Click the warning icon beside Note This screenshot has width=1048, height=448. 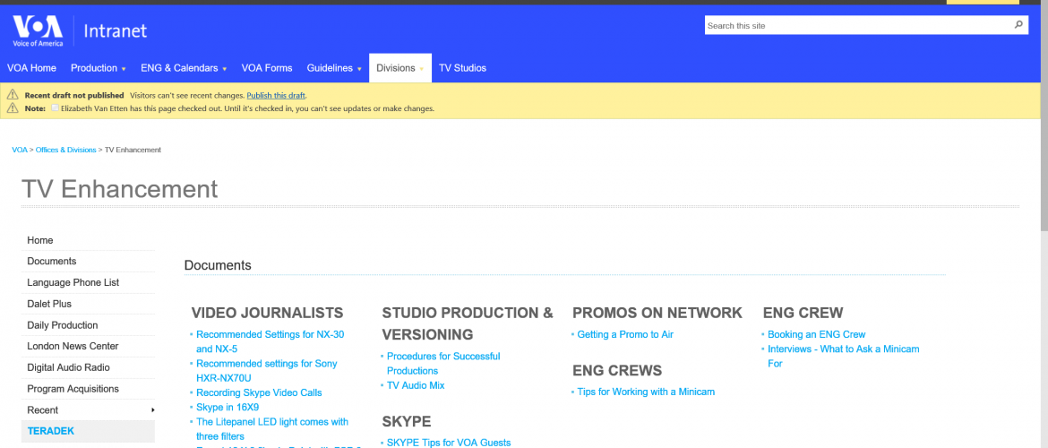(13, 108)
